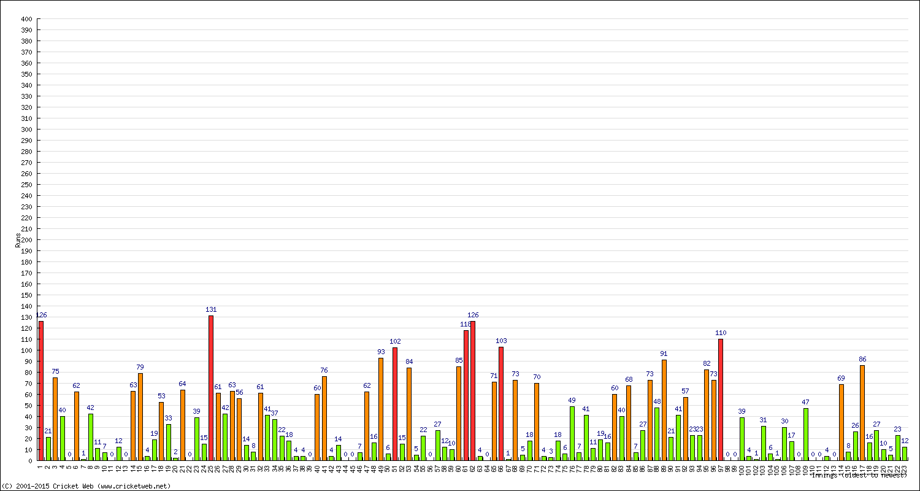Click the 70 value label
920x491 pixels.
[537, 377]
